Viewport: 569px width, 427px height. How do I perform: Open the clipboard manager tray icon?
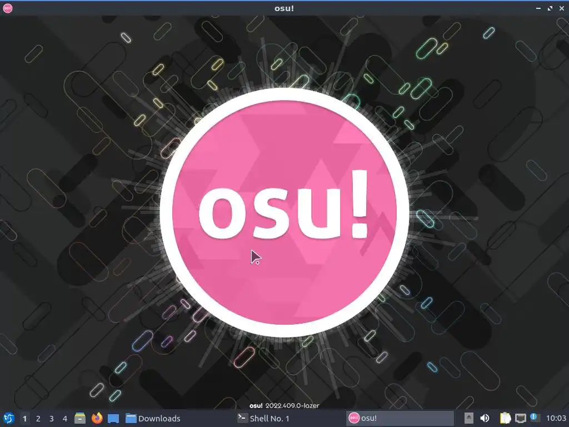click(505, 418)
